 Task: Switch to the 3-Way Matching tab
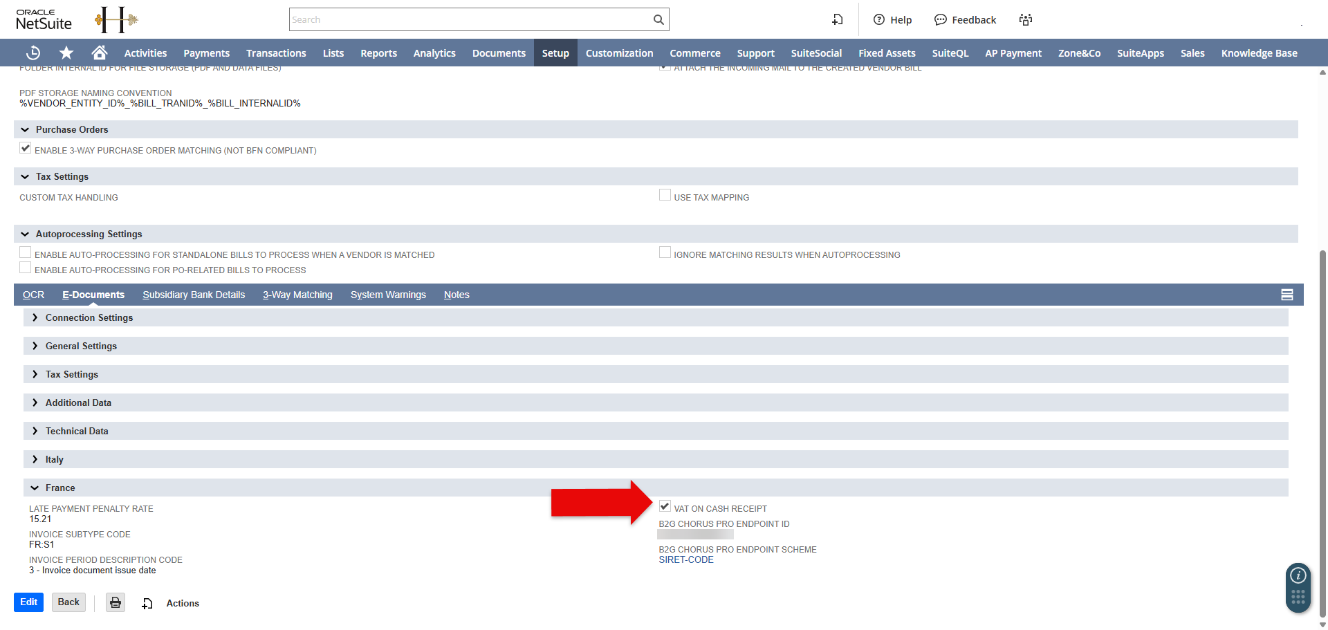coord(297,295)
